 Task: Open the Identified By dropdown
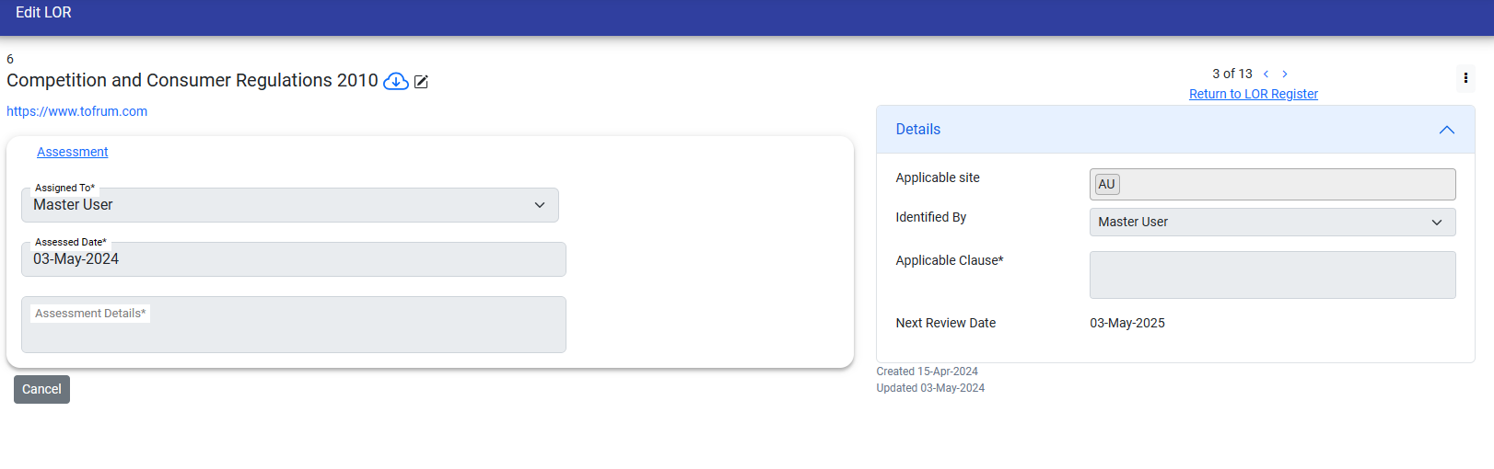click(1271, 223)
